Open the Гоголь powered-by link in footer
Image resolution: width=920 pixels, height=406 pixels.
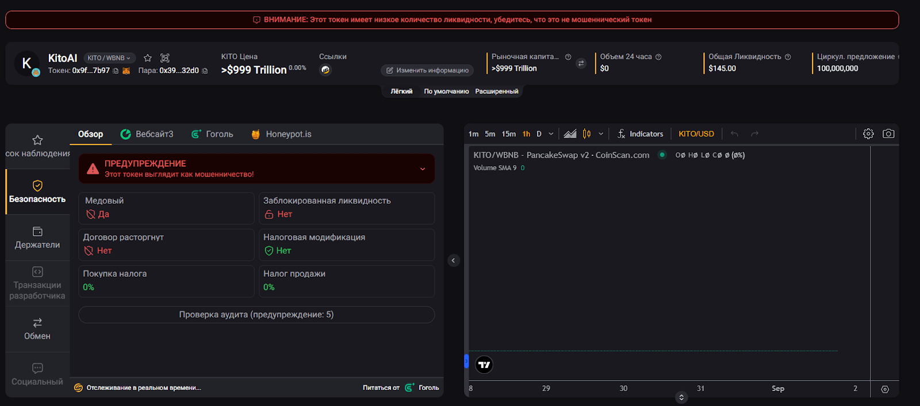pyautogui.click(x=422, y=388)
